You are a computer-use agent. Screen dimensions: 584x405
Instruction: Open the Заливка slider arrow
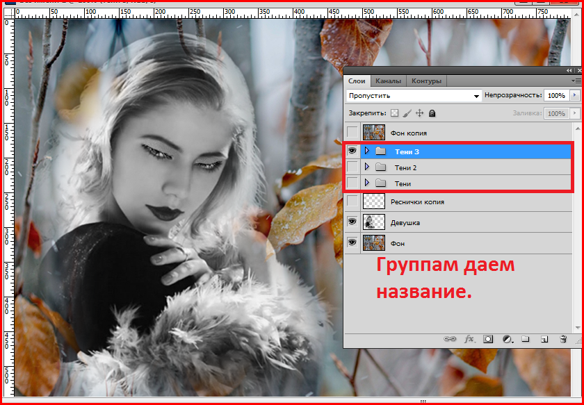(576, 113)
